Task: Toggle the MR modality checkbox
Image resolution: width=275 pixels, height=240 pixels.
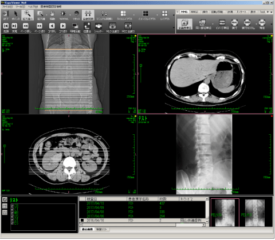Action: 12,213
